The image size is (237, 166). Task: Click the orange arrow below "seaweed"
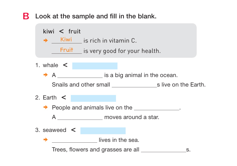pyautogui.click(x=46, y=140)
